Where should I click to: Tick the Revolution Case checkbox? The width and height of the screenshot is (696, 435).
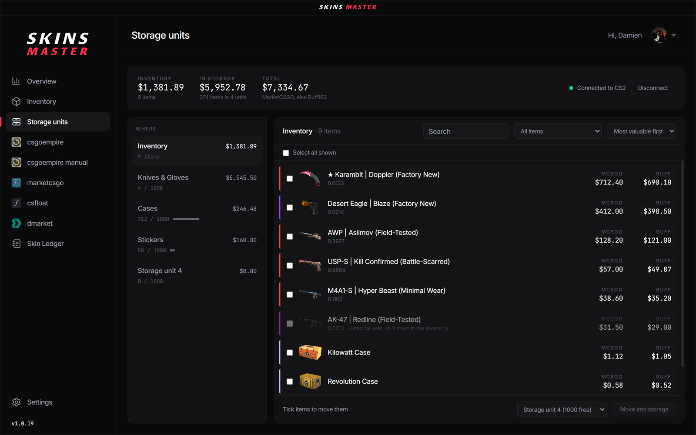click(290, 381)
